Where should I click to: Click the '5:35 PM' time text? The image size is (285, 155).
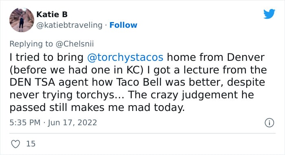tap(25, 123)
